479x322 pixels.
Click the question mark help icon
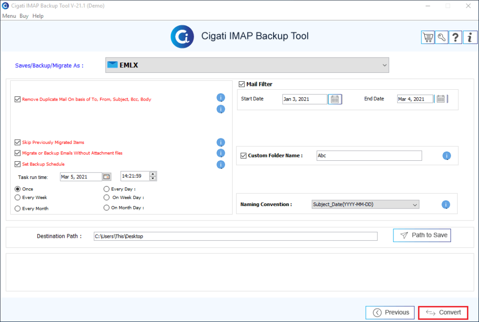[455, 37]
